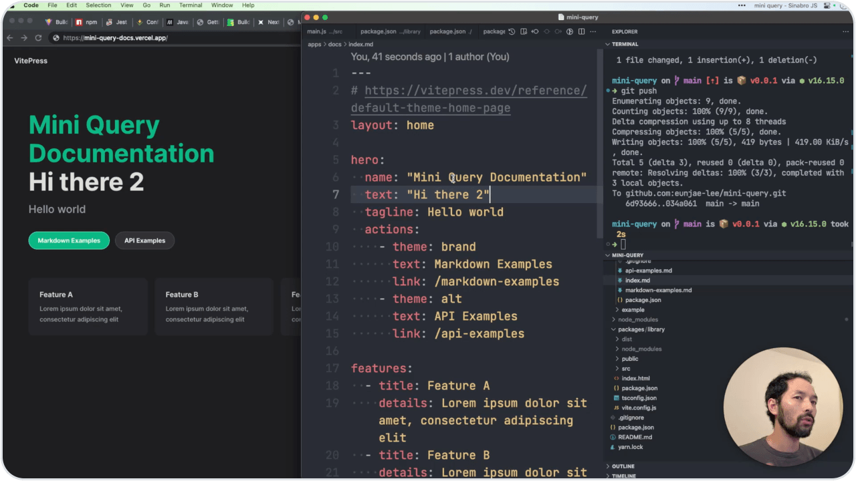Image resolution: width=856 pixels, height=481 pixels.
Task: Click the docs breadcrumb segment
Action: (335, 44)
